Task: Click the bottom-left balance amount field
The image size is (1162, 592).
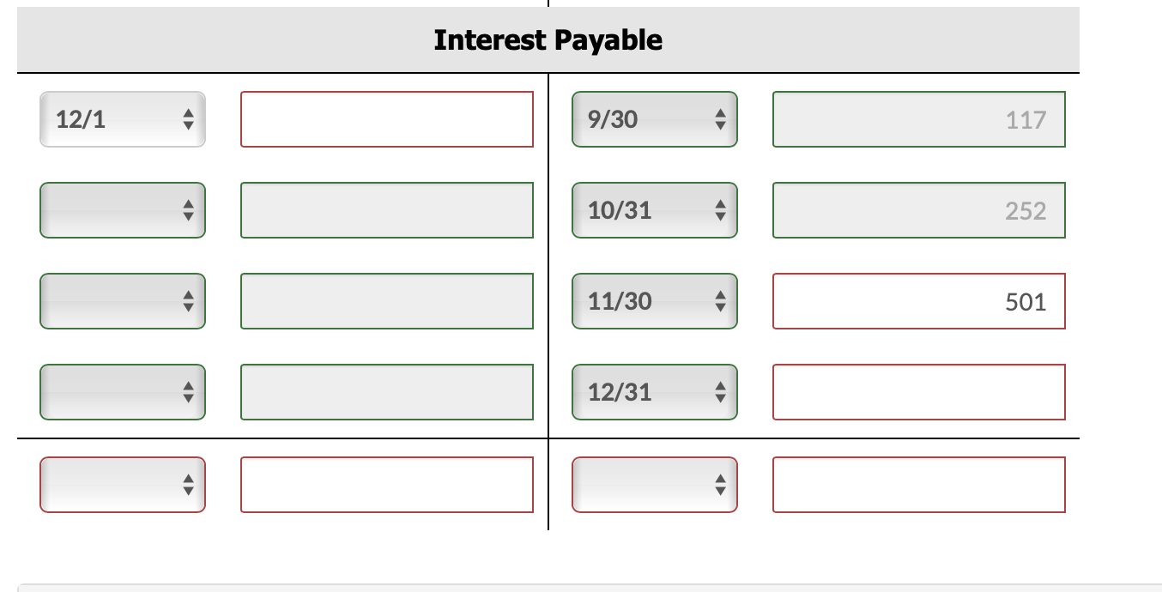Action: 386,485
